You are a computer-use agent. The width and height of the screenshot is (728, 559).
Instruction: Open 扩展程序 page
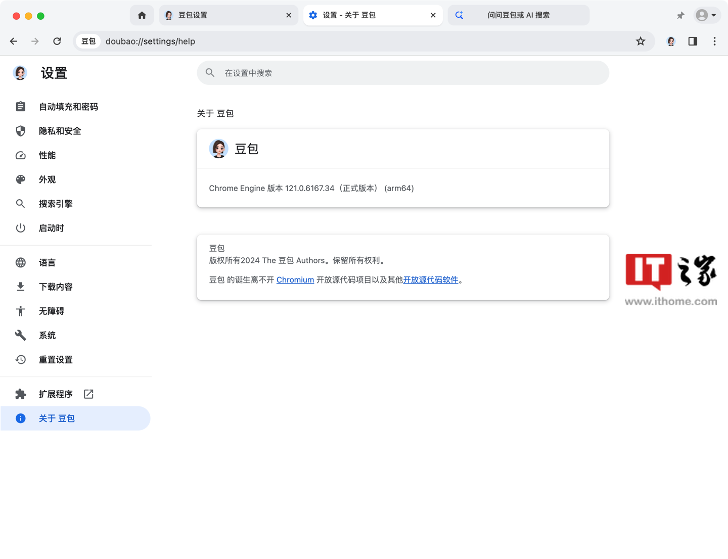click(76, 394)
